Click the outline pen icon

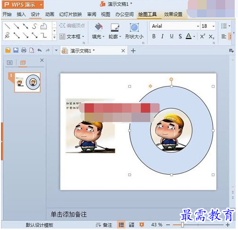pos(115,27)
